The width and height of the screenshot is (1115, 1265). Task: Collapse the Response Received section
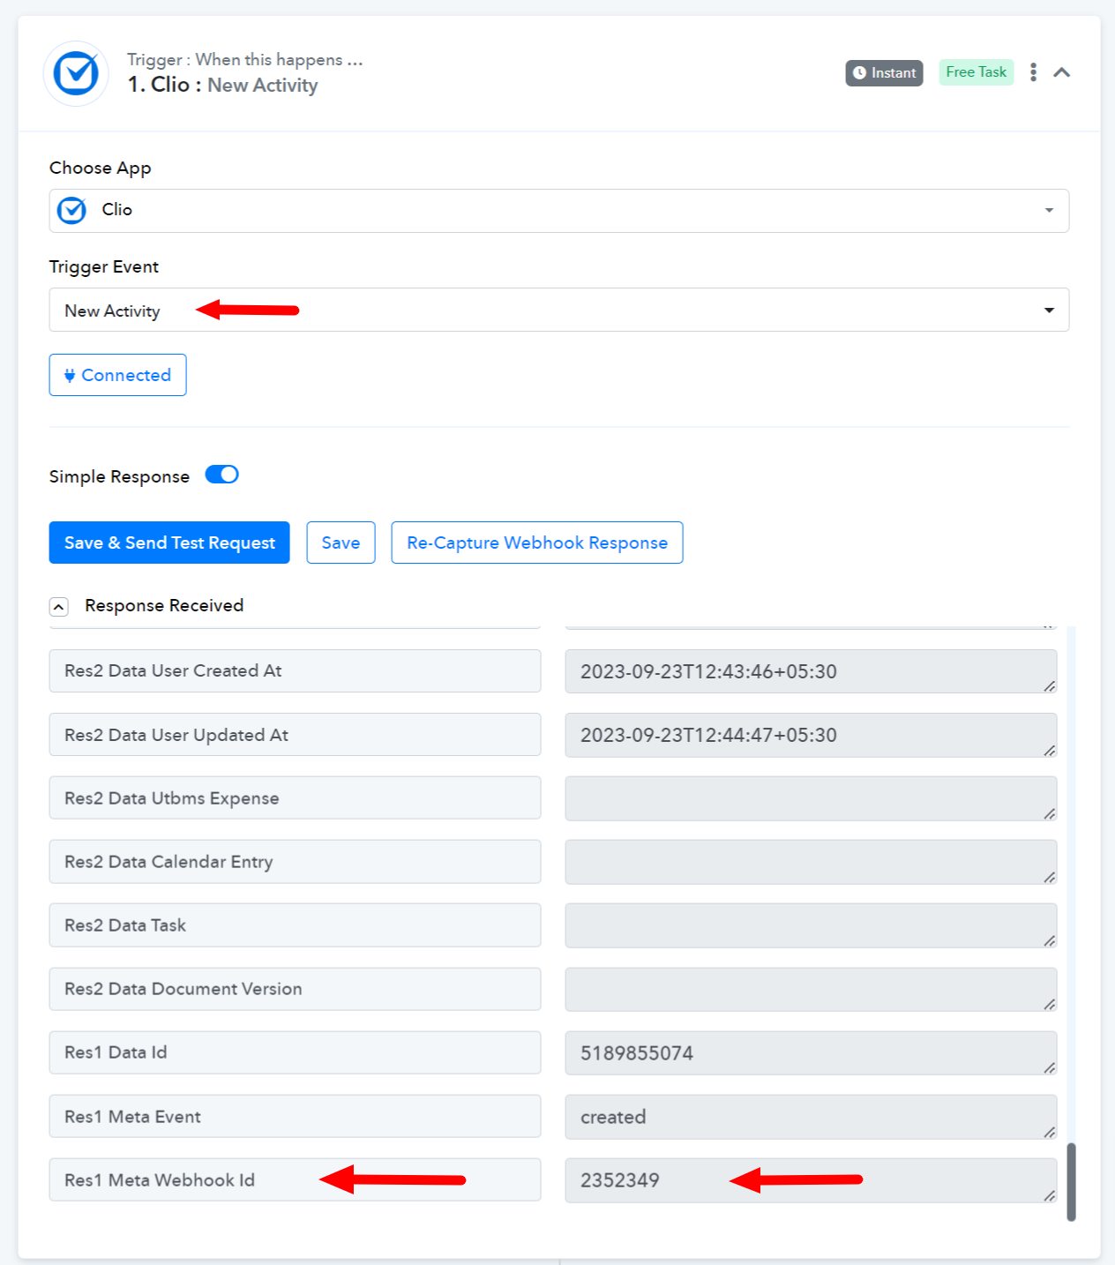[x=59, y=607]
